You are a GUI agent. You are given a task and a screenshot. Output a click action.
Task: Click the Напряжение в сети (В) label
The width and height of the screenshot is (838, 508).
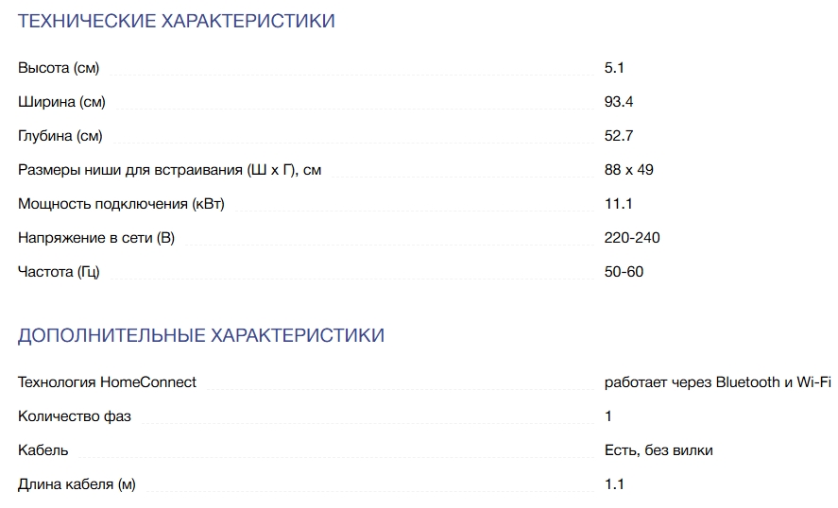click(x=96, y=238)
